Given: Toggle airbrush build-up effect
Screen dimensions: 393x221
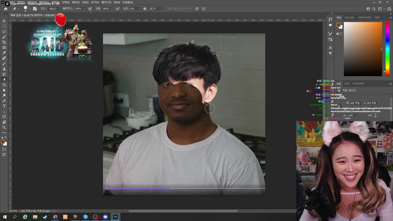Looking at the screenshot, I should [x=117, y=9].
